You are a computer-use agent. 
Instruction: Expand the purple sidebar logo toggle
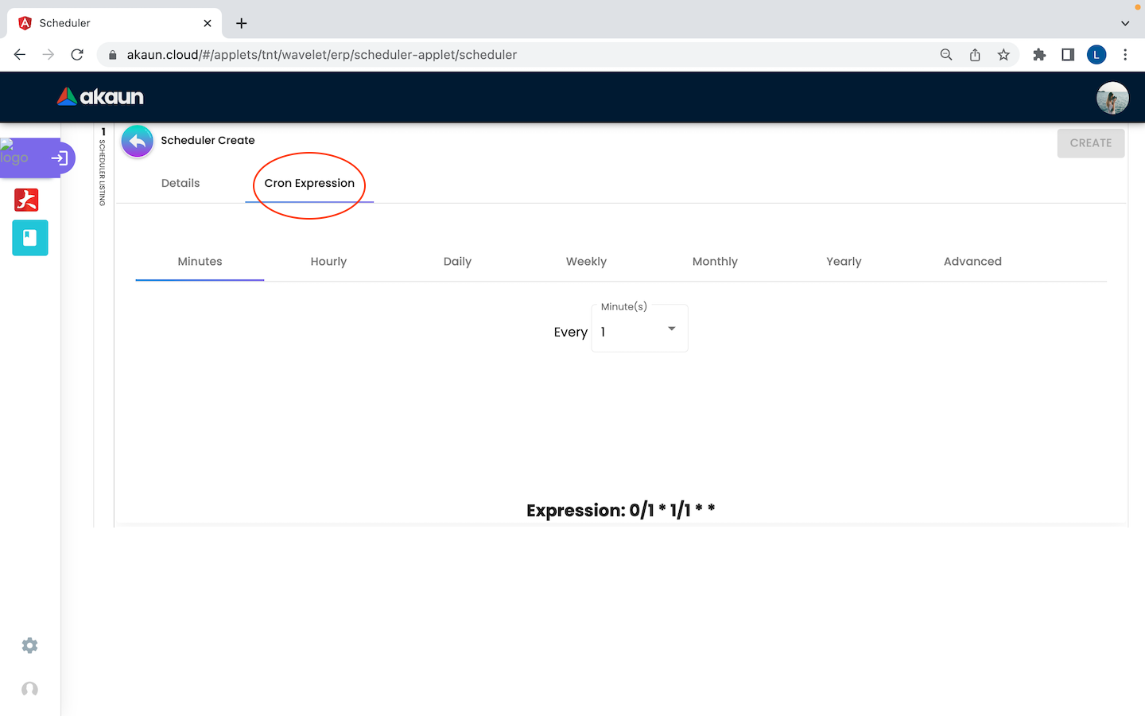(59, 158)
